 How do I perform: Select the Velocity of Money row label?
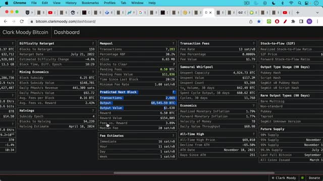coord(196,121)
